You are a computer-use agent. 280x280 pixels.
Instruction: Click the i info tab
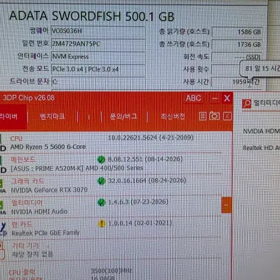point(89,117)
